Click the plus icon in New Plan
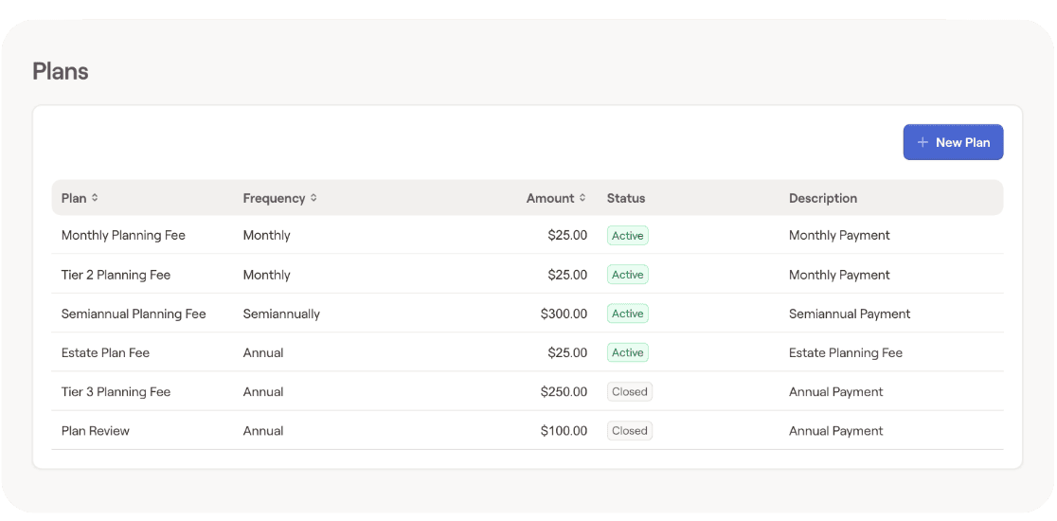The width and height of the screenshot is (1057, 521). (923, 142)
